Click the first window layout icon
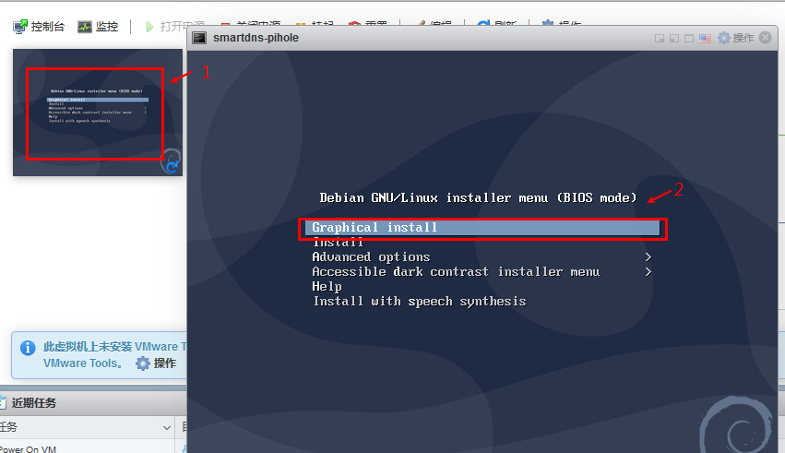785x453 pixels. click(660, 39)
